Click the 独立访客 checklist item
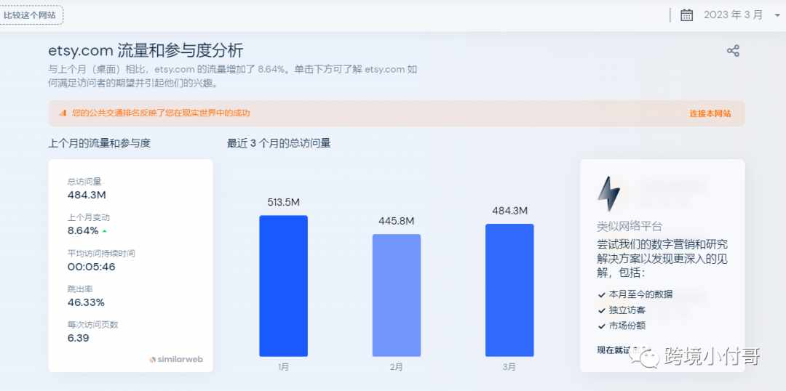This screenshot has height=391, width=786. point(622,310)
